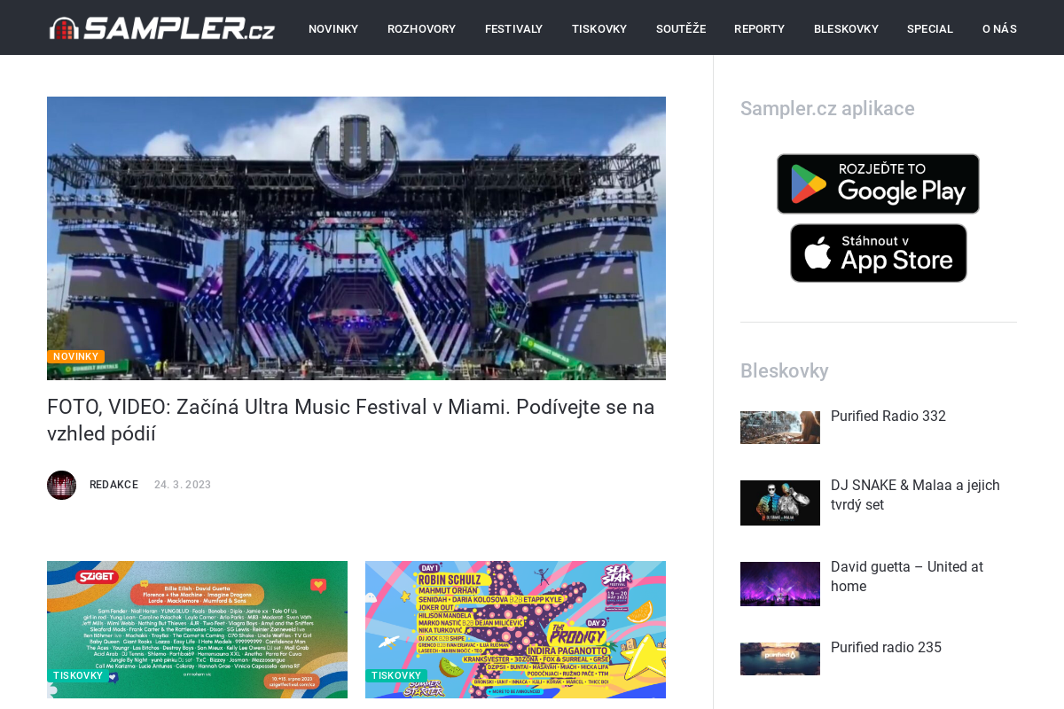Open David guetta – United at home link

(907, 576)
